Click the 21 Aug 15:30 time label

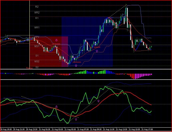(x=134, y=129)
